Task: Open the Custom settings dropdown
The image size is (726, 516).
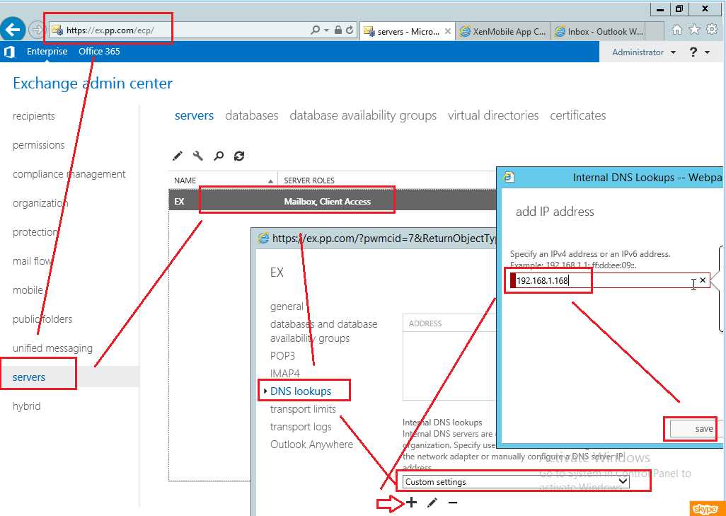Action: (516, 482)
